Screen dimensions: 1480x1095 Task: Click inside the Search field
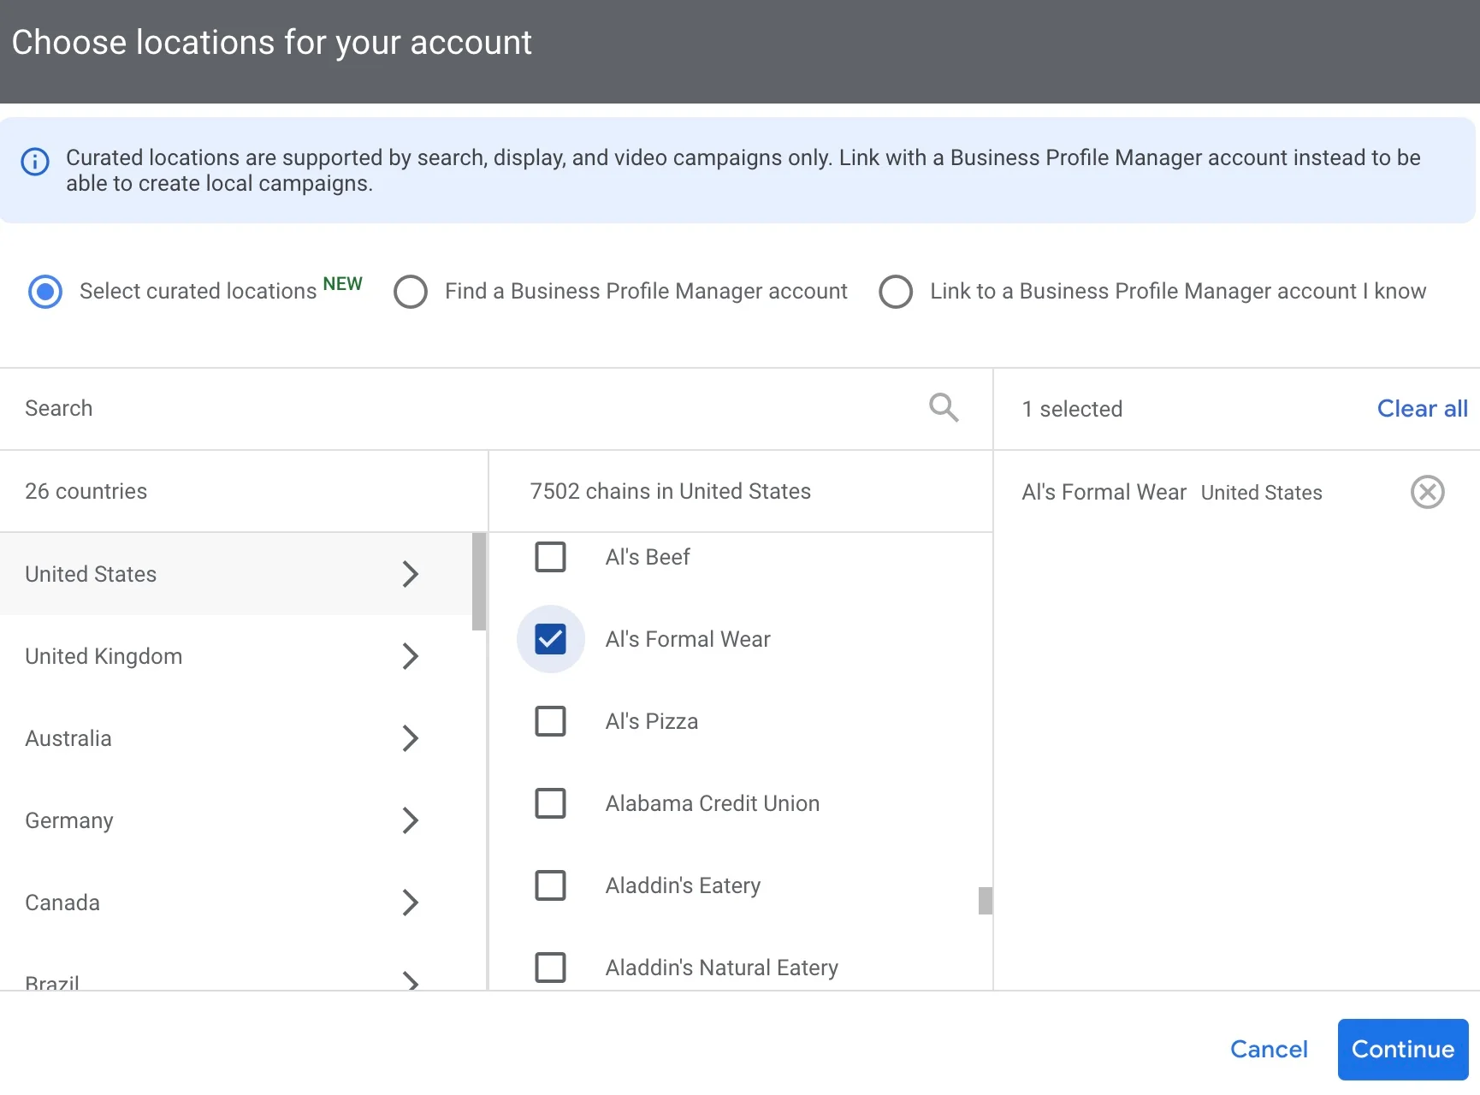coord(462,409)
